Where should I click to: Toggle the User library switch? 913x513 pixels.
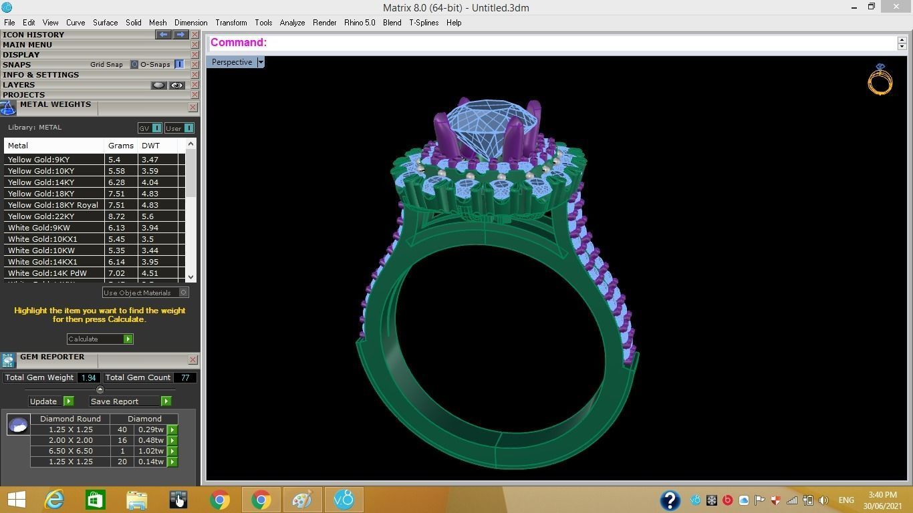coord(188,128)
